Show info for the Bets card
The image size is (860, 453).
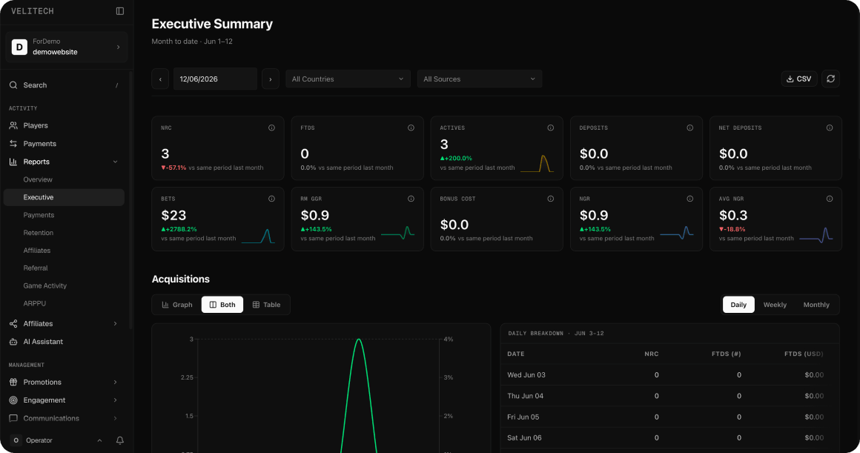click(271, 199)
